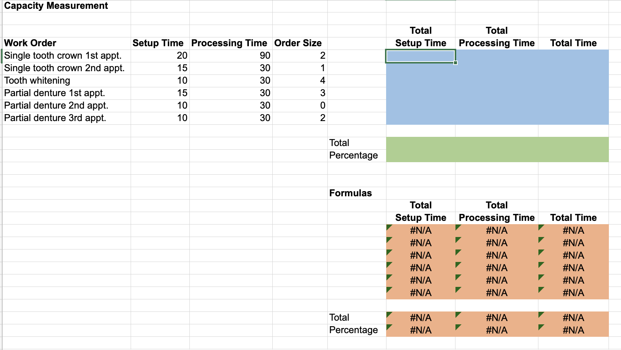Screen dimensions: 621x350
Task: Click the error triangle on third Setup Time #N/A
Action: click(389, 252)
